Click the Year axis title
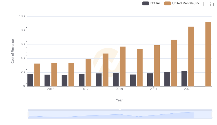The width and height of the screenshot is (217, 125). coord(119,100)
